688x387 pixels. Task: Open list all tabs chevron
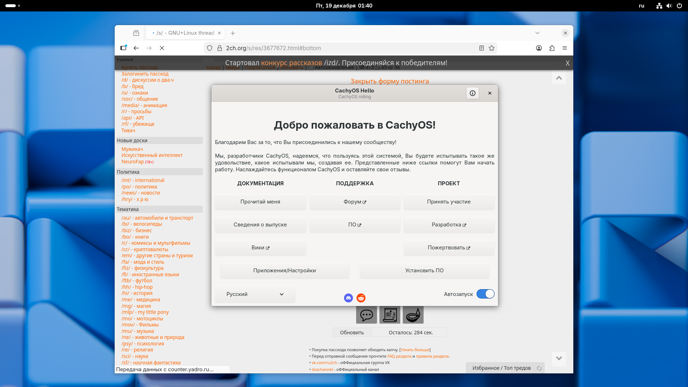pos(537,33)
